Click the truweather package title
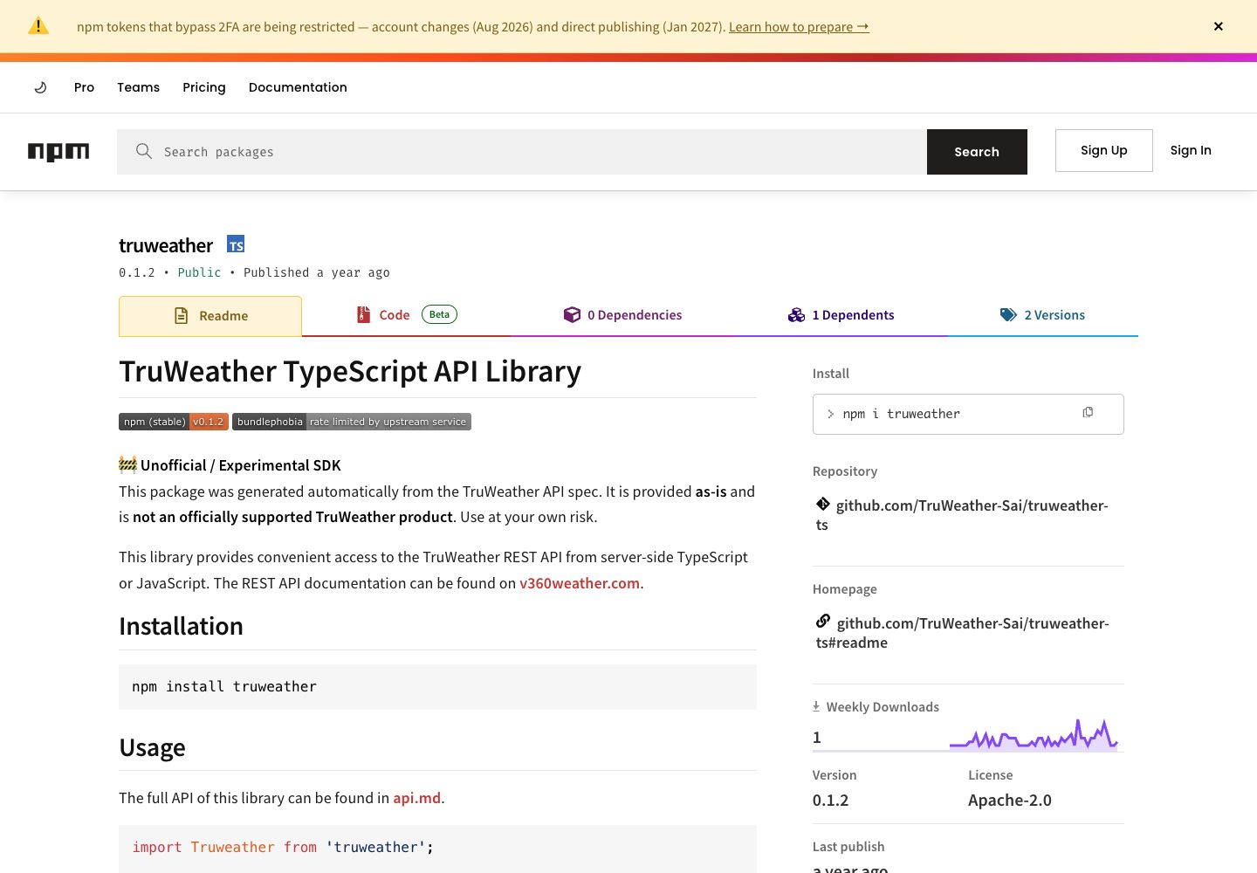 166,245
